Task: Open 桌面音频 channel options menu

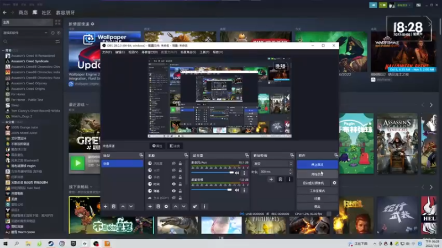Action: tap(244, 190)
